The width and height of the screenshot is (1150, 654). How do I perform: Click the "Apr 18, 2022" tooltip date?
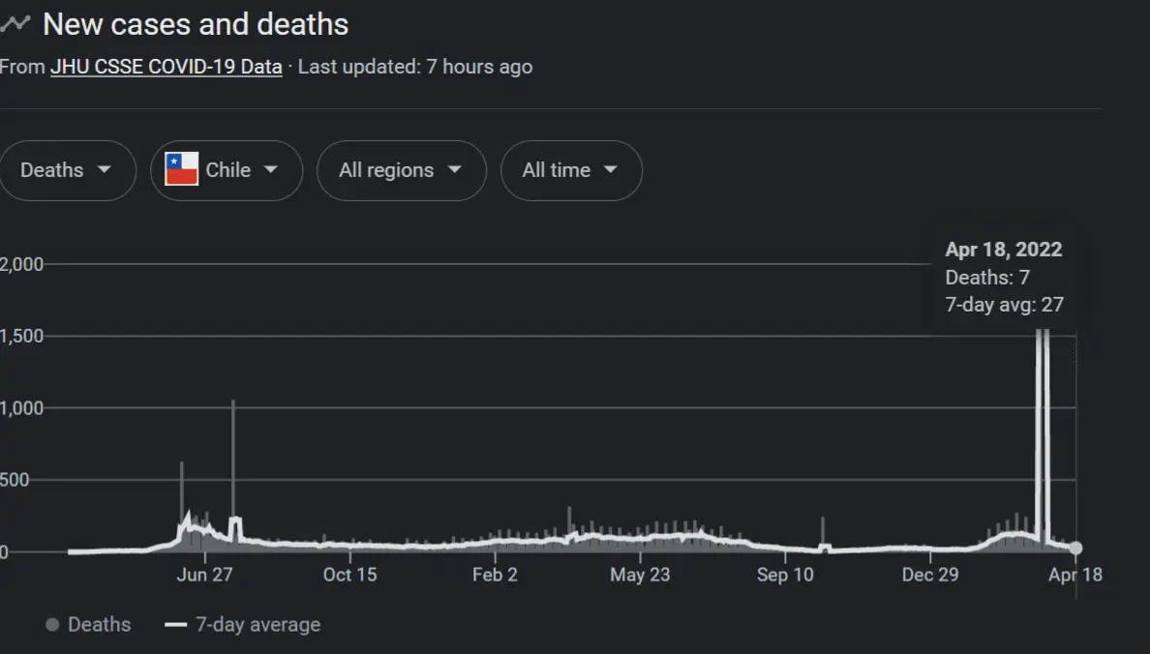point(1003,250)
